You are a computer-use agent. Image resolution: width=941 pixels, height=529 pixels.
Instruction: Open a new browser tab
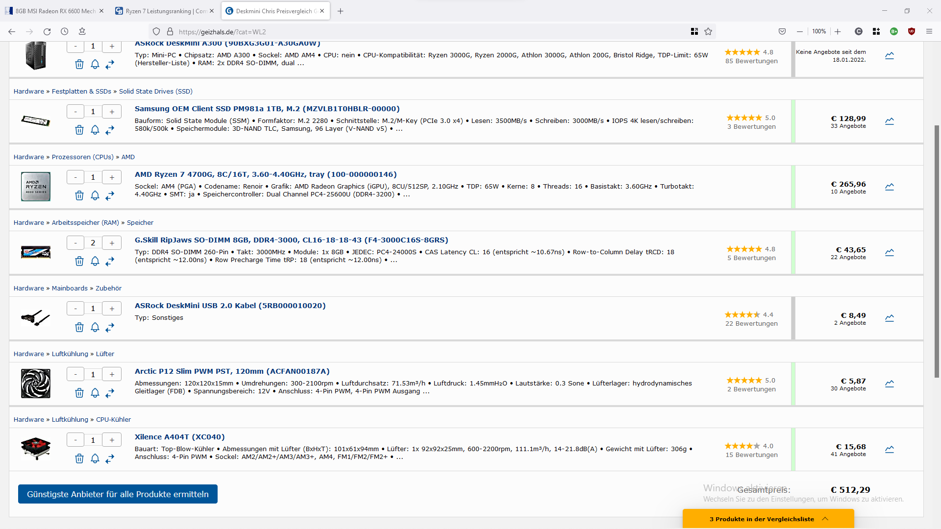click(x=341, y=11)
